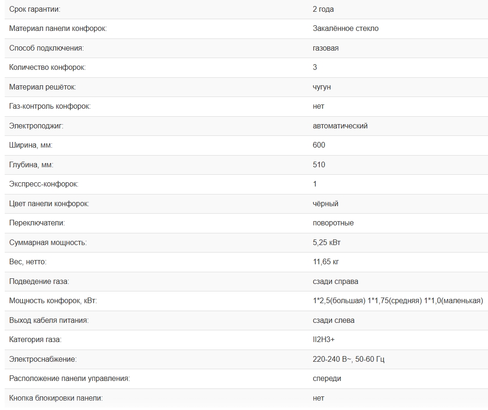Click the "Срок гарантии:" label
The height and width of the screenshot is (410, 488).
(35, 9)
